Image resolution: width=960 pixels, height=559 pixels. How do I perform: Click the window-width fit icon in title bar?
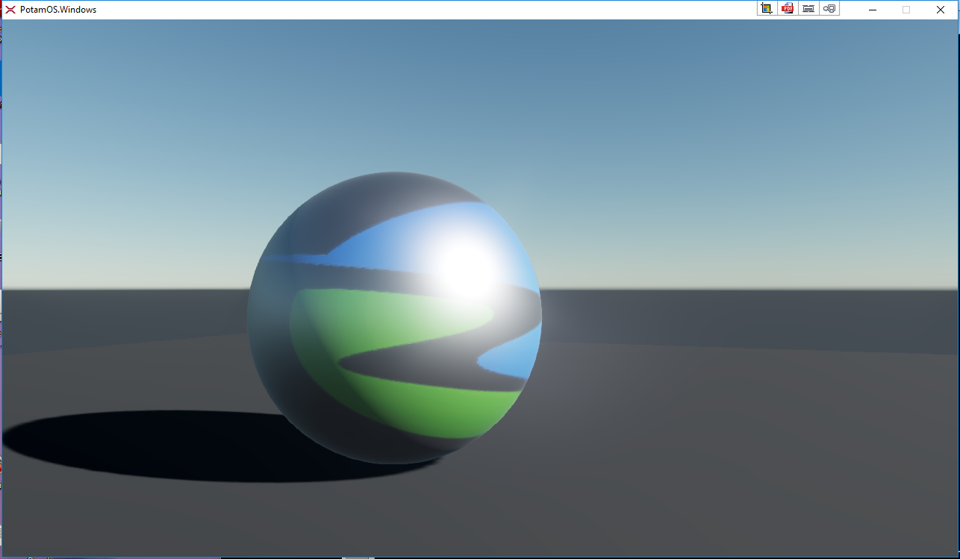tap(808, 9)
